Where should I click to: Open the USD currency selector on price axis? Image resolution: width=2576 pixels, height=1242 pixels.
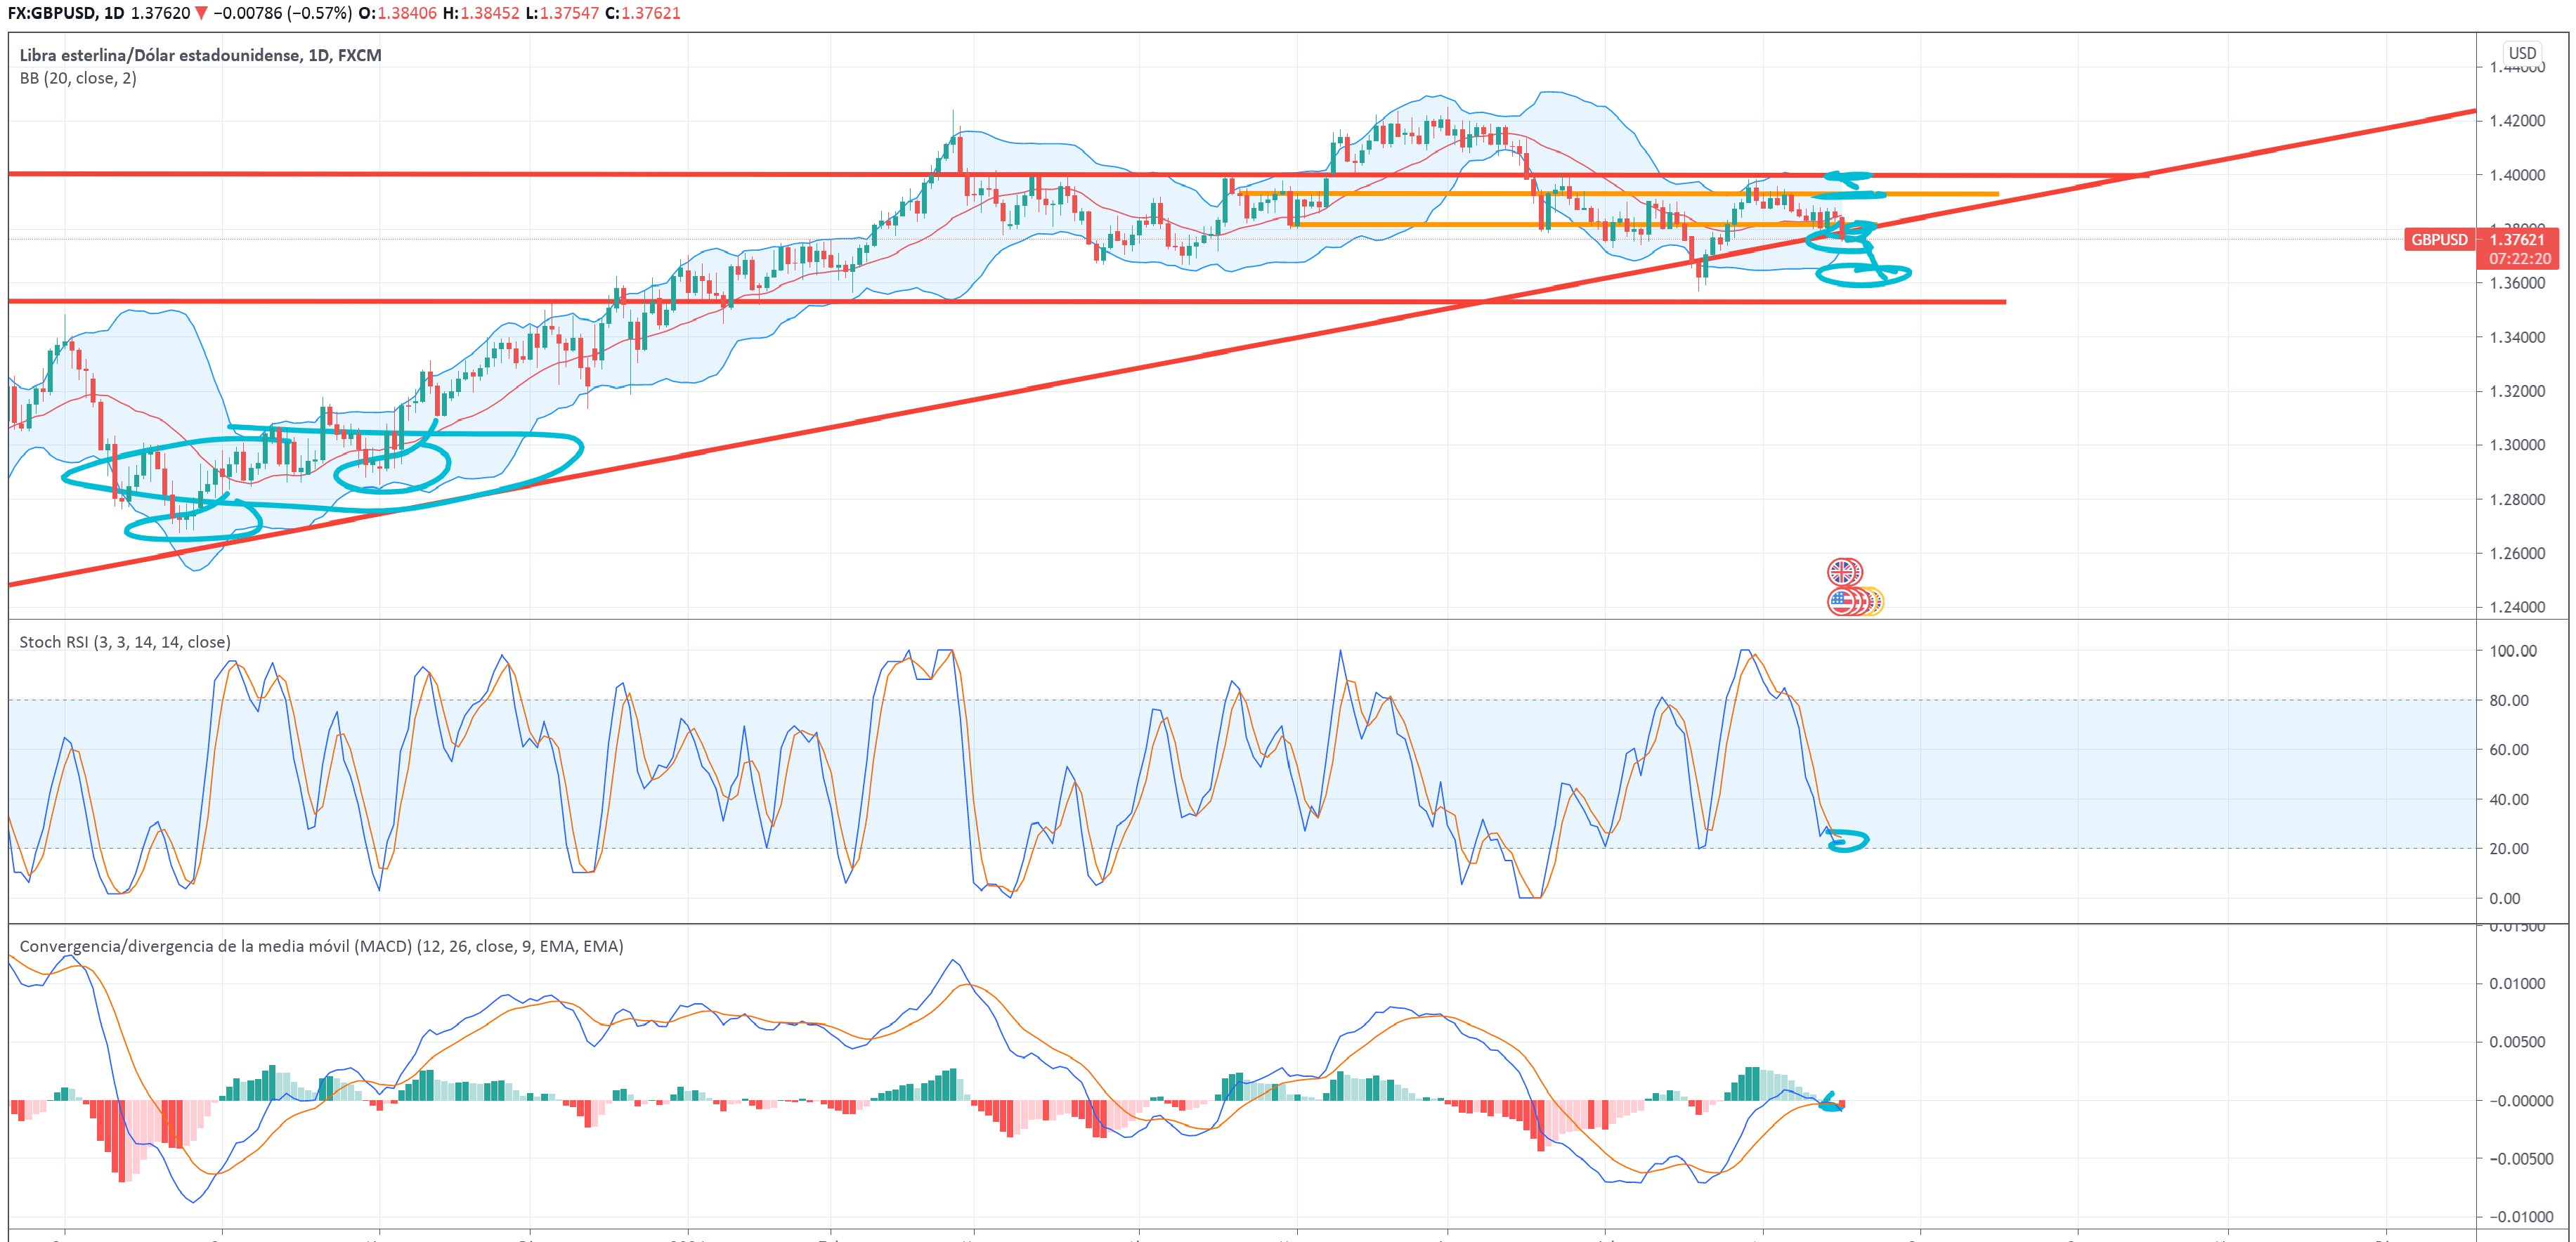pyautogui.click(x=2522, y=53)
